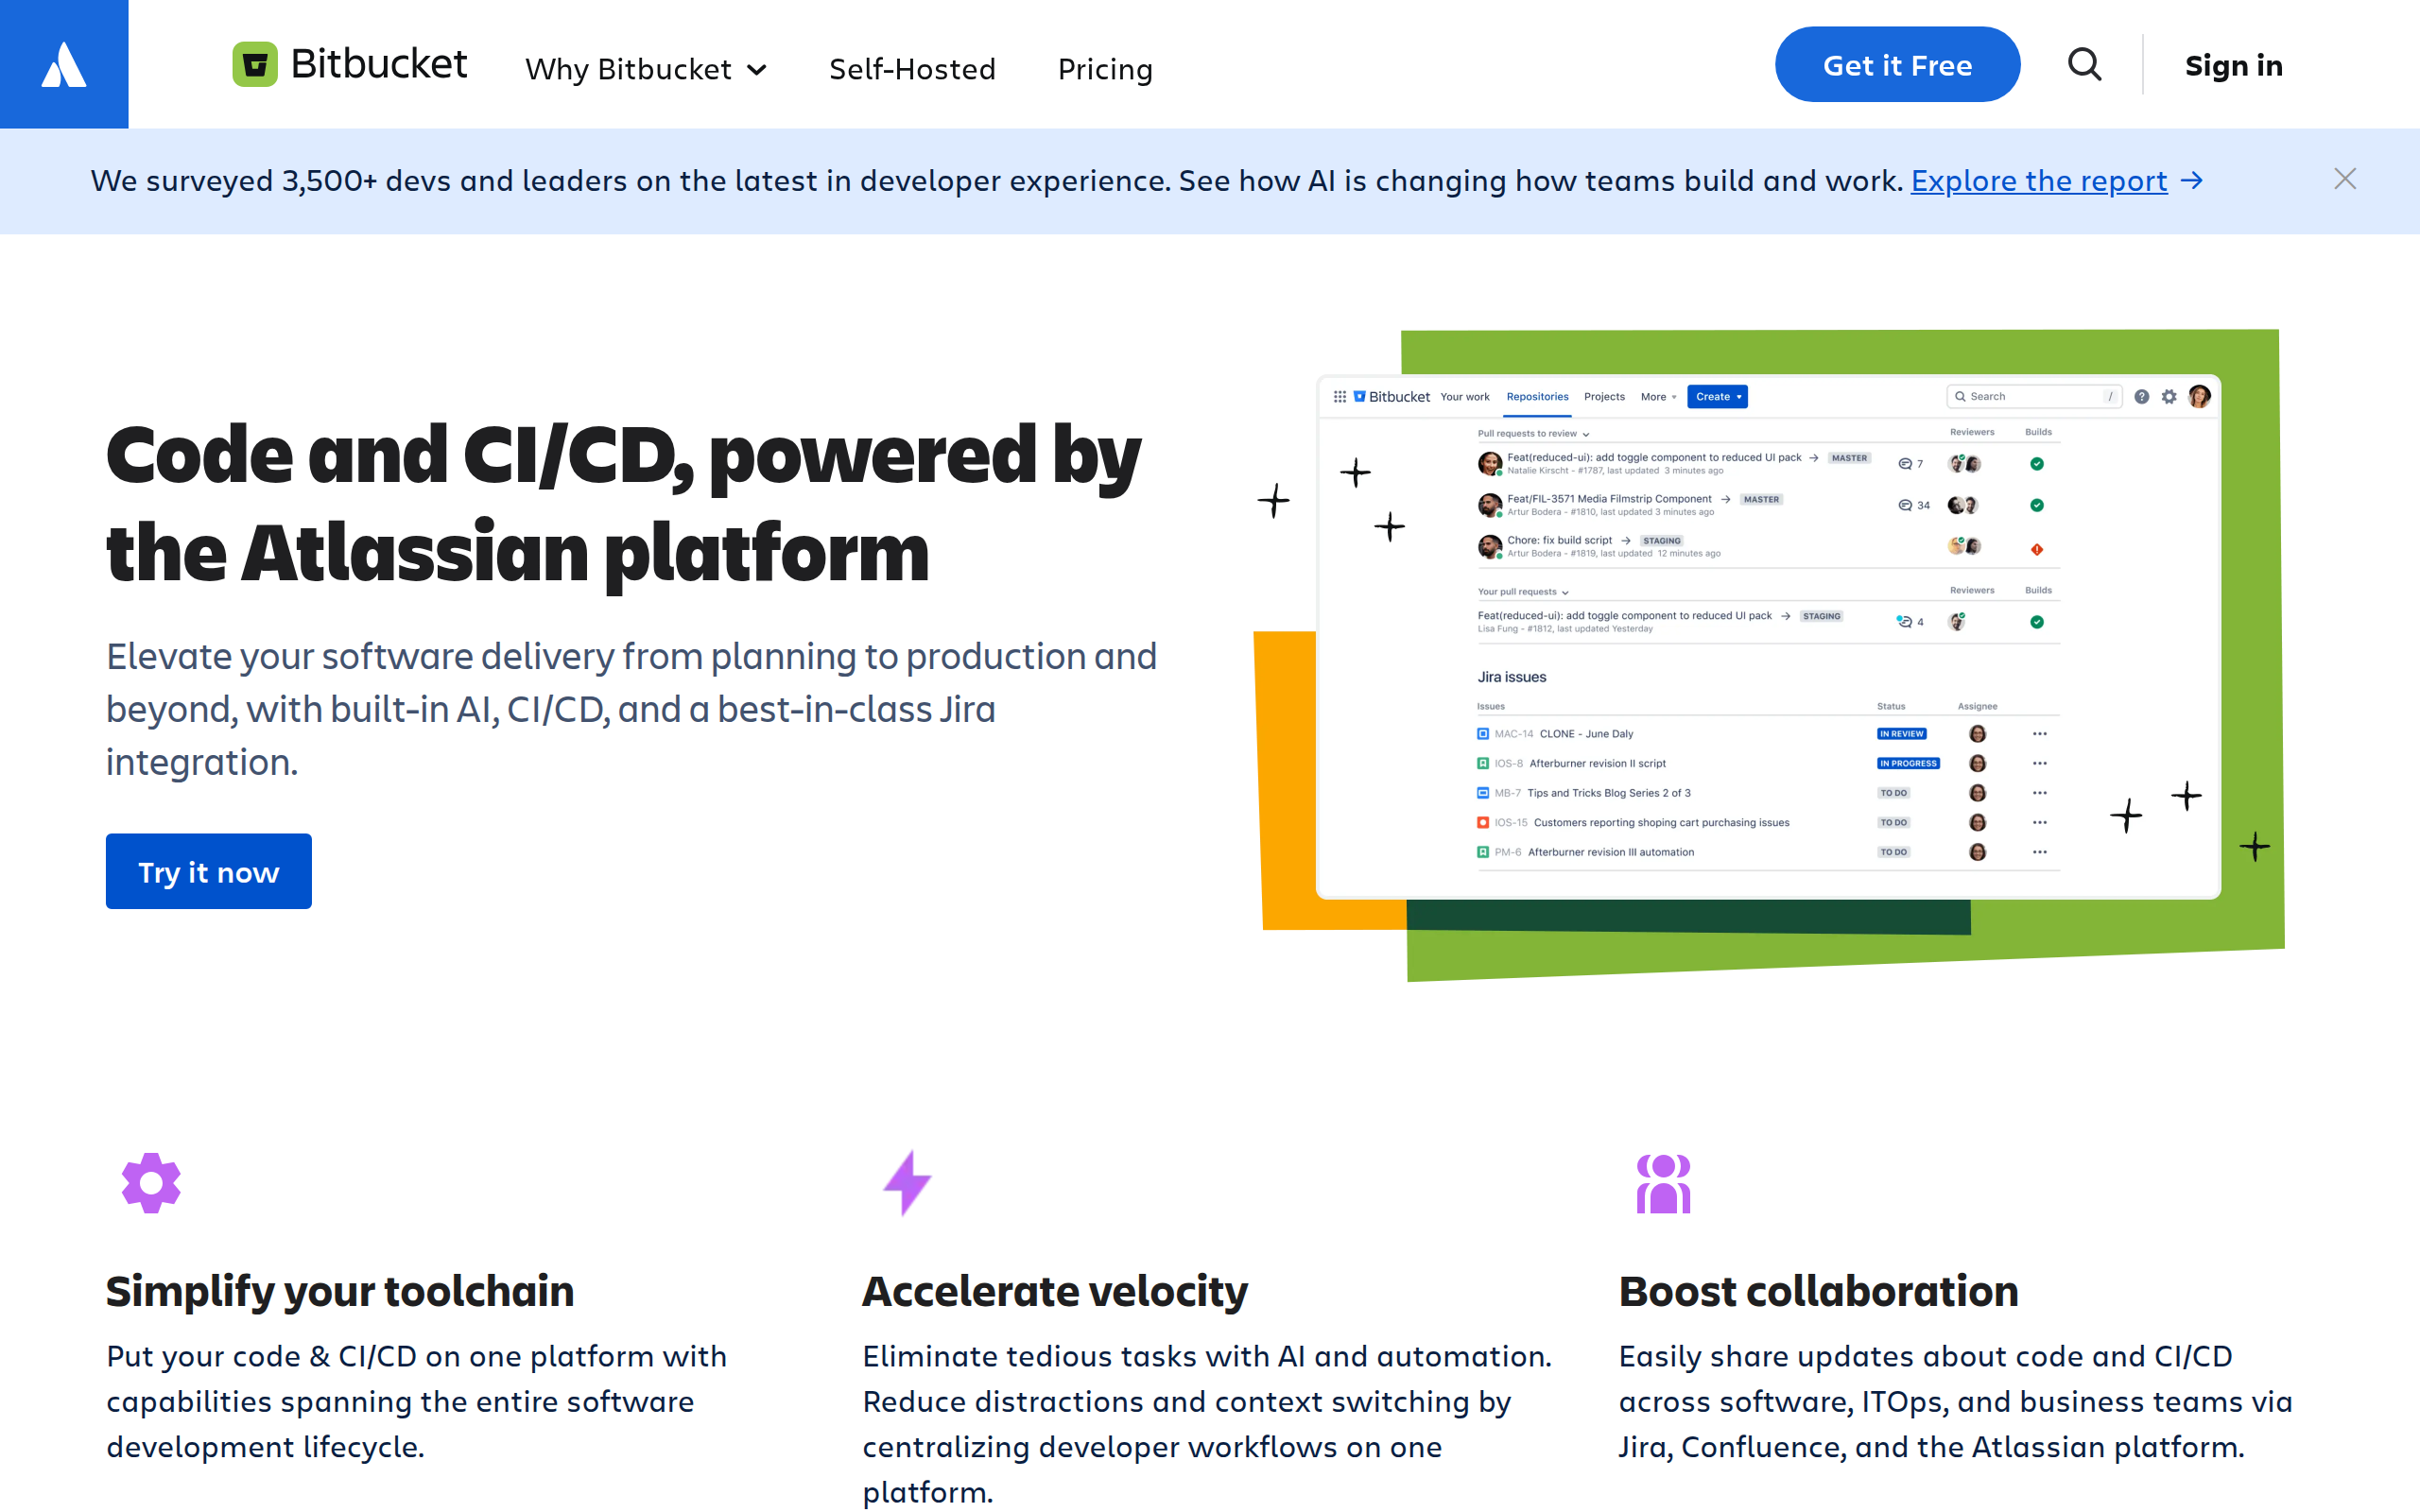2420x1512 pixels.
Task: Click the Sign in link
Action: pyautogui.click(x=2233, y=65)
